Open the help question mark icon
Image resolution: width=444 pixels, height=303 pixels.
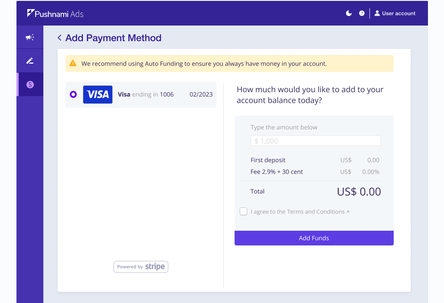[x=362, y=13]
